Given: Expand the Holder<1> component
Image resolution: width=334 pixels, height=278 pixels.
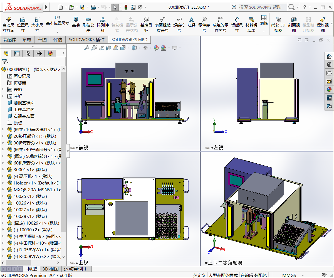Looking at the screenshot, I should click(3, 183).
